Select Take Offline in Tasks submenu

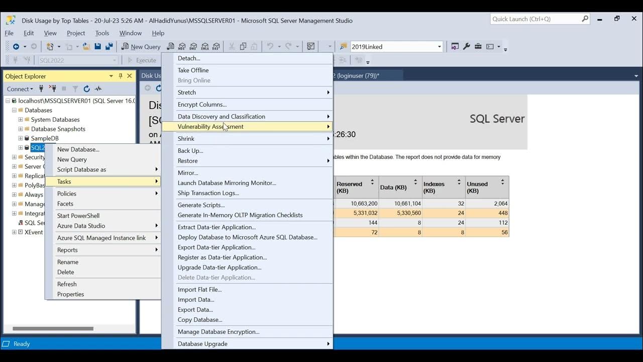click(247, 70)
